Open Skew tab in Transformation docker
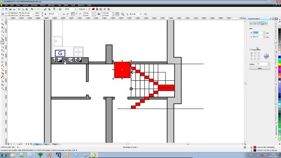This screenshot has height=158, width=281. 266,23
